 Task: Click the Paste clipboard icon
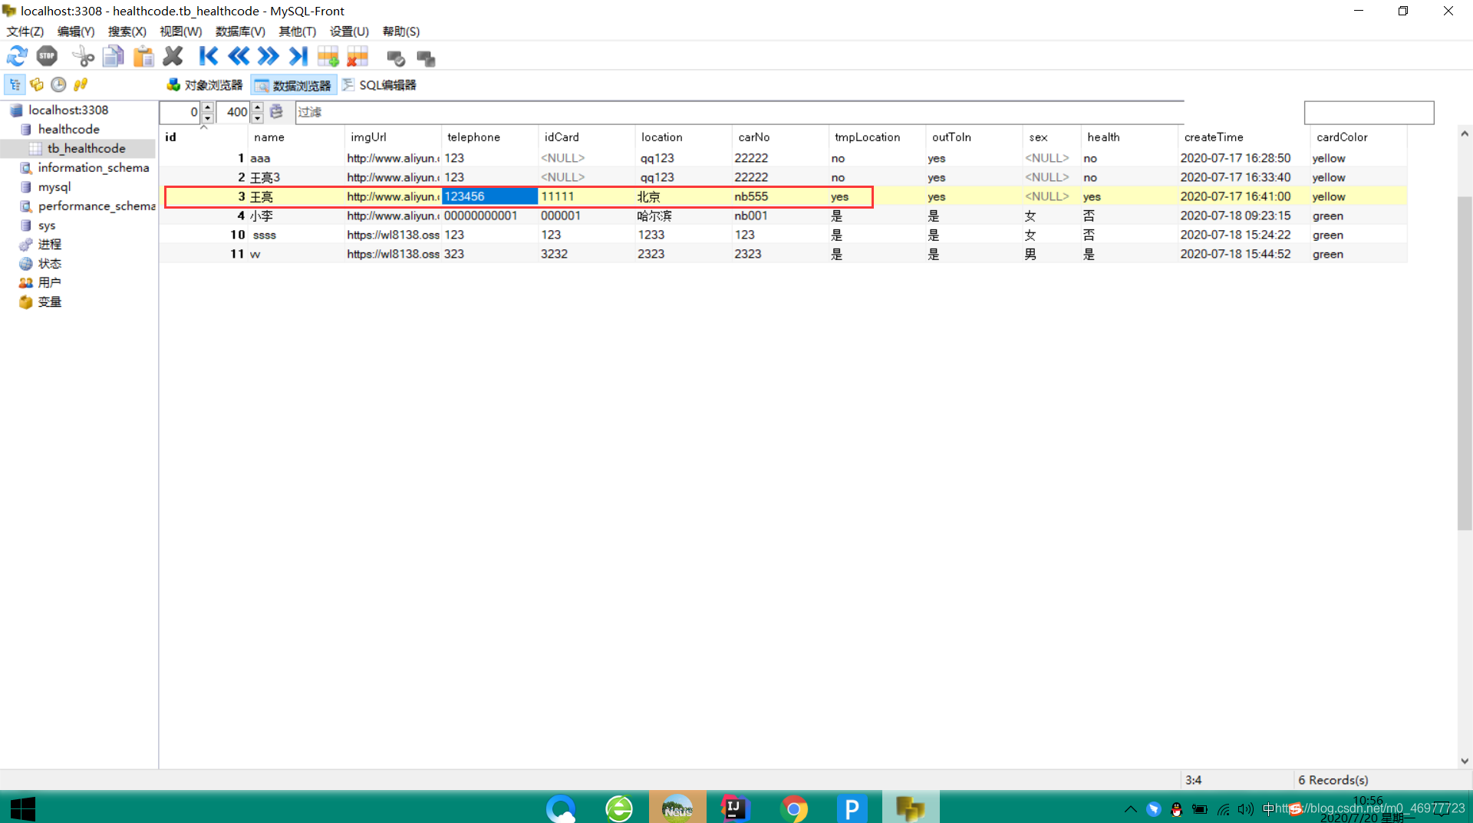click(x=143, y=56)
